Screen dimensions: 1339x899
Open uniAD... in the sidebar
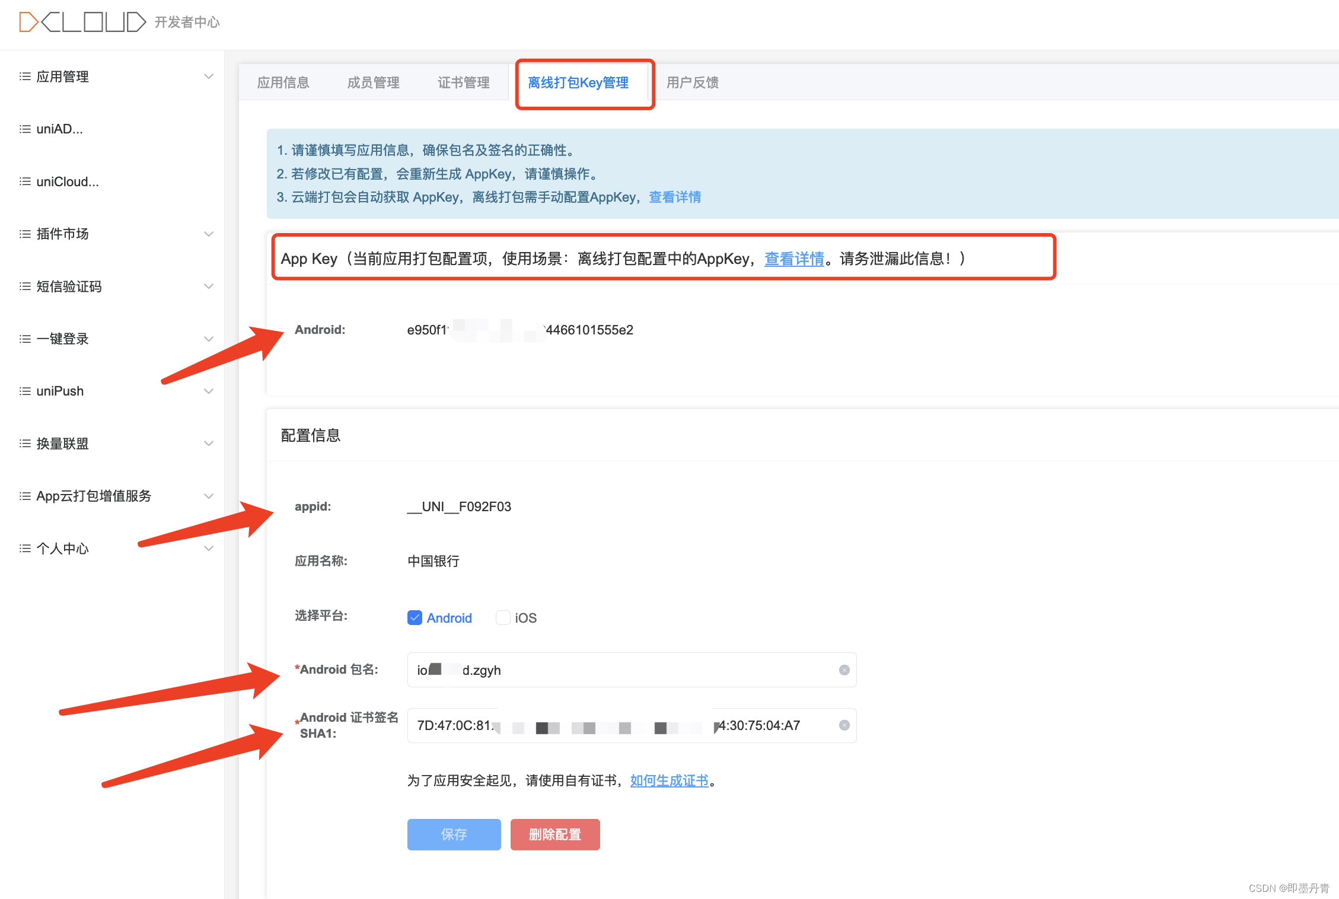coord(60,129)
